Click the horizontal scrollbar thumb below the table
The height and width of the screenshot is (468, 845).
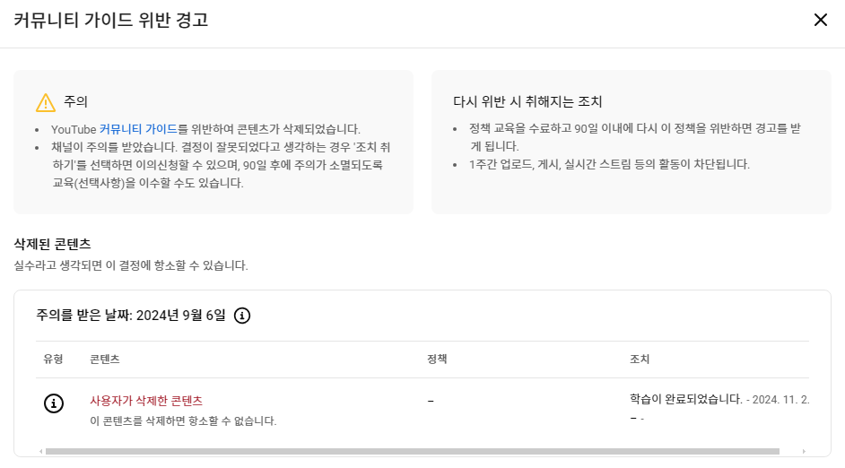pos(413,451)
